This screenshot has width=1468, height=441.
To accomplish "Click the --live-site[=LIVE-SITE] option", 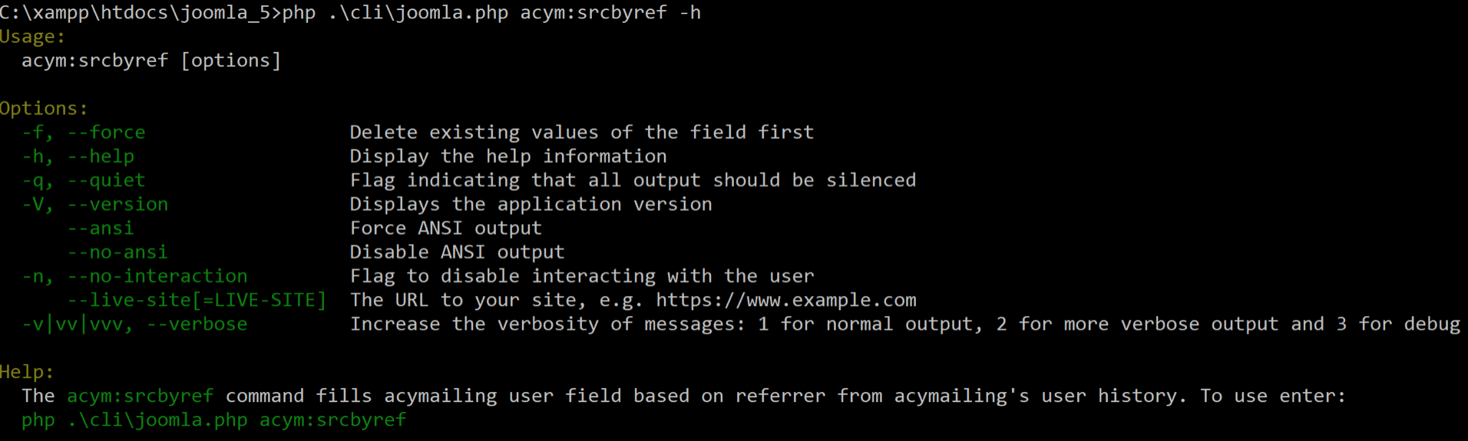I will [x=197, y=300].
